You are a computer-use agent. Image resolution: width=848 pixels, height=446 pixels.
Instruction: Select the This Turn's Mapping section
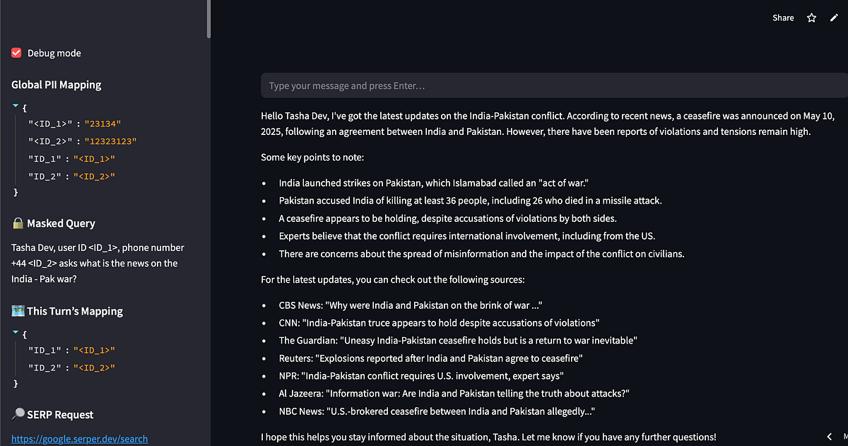point(73,310)
